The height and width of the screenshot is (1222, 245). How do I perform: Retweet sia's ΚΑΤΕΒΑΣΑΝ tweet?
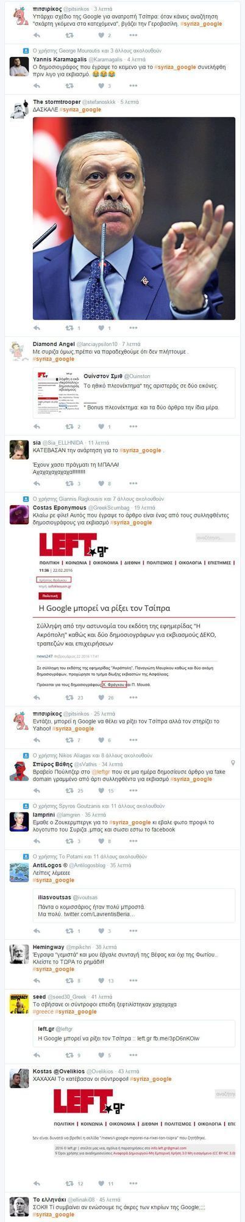(69, 483)
